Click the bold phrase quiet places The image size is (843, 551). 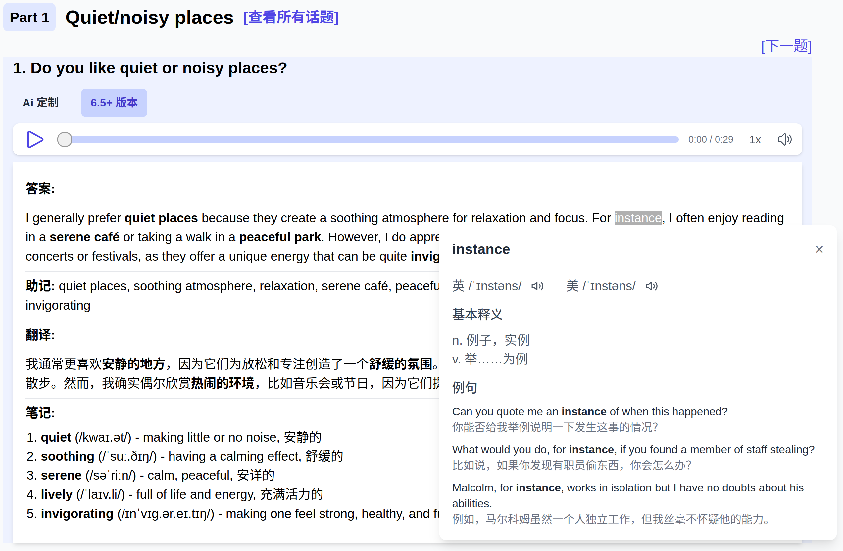coord(161,218)
